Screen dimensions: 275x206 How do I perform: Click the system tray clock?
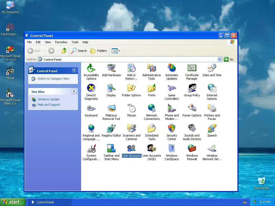tap(265, 202)
